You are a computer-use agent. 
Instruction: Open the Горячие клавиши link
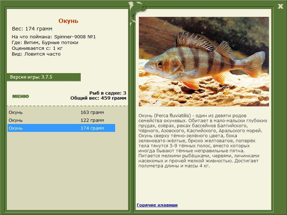(x=157, y=205)
